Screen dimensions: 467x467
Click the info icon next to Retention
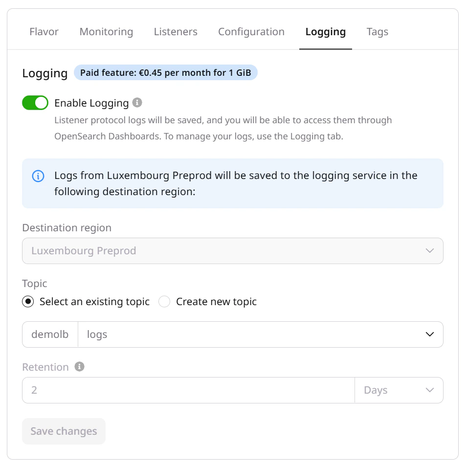(79, 366)
